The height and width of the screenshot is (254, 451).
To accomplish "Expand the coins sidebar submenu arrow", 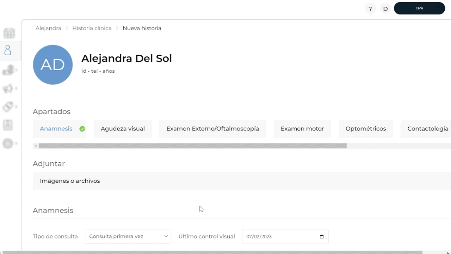I will click(x=16, y=70).
